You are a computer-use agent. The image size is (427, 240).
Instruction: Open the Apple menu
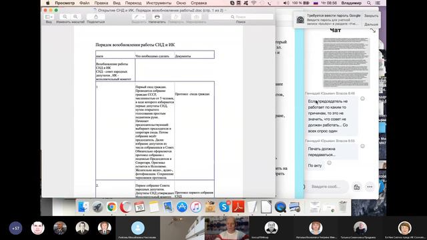point(47,3)
